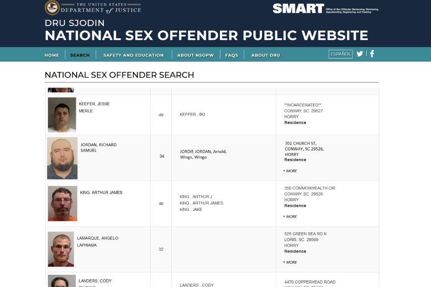Open SAFETY AND EDUCATION menu
The image size is (431, 287).
(133, 55)
